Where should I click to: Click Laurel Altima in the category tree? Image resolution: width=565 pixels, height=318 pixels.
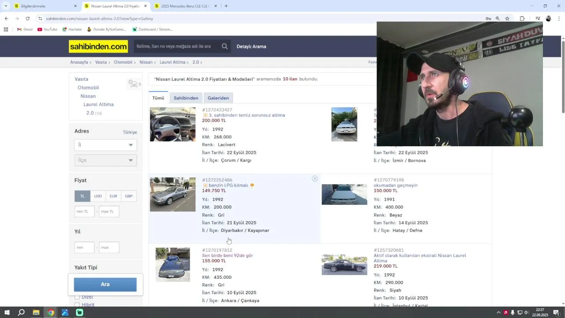coord(98,104)
